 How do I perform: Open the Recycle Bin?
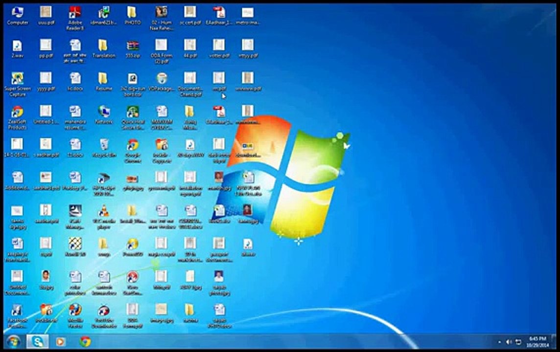pyautogui.click(x=104, y=148)
